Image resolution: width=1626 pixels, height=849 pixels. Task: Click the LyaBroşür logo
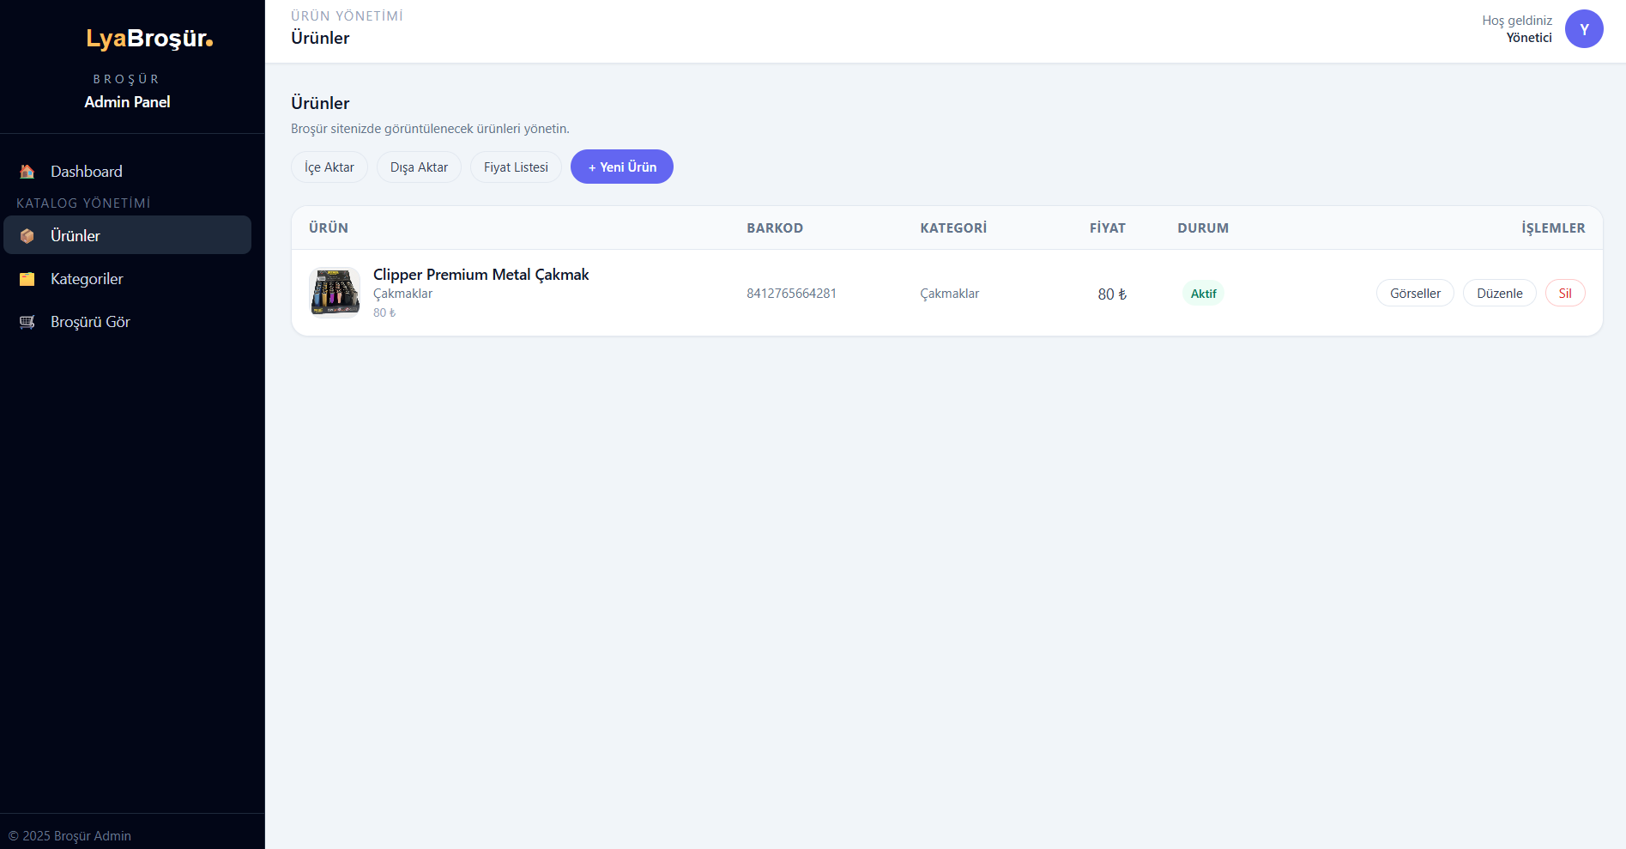pos(149,39)
